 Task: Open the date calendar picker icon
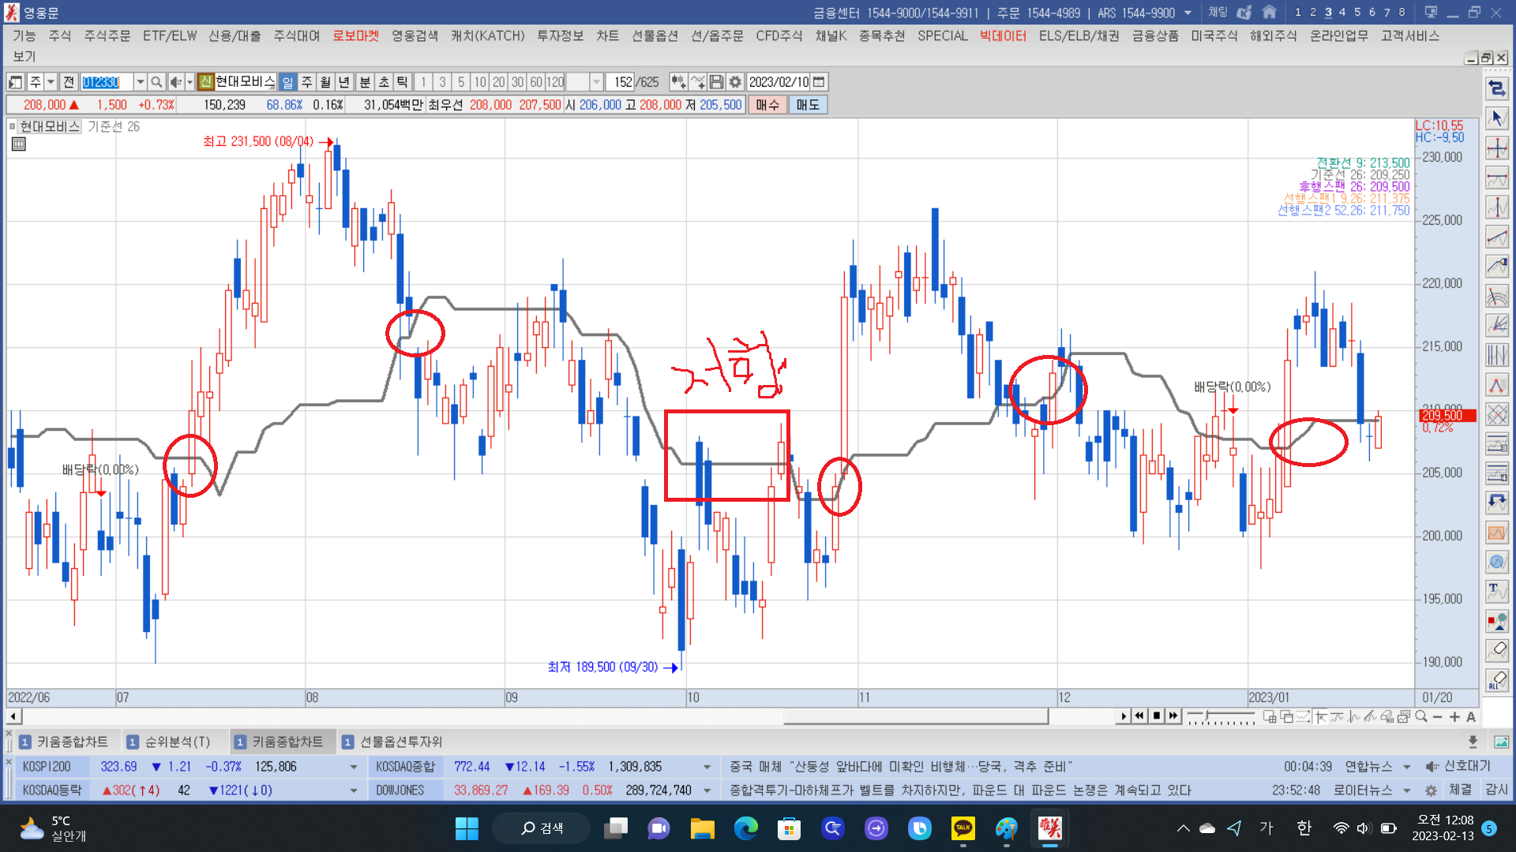(x=819, y=82)
